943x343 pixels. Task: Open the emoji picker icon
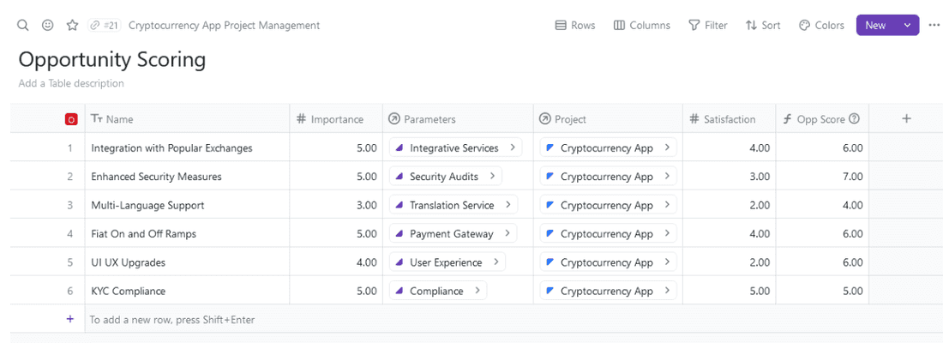[x=48, y=26]
